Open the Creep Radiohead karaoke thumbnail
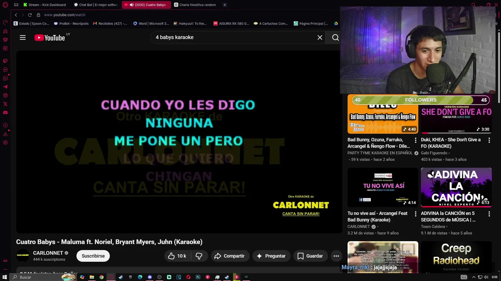This screenshot has height=281, width=501. (456, 257)
